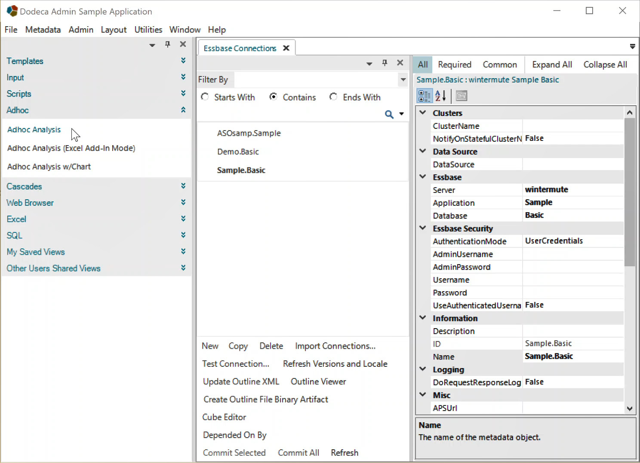Click the Dodeca application logo icon
Viewport: 640px width, 463px height.
pos(12,11)
